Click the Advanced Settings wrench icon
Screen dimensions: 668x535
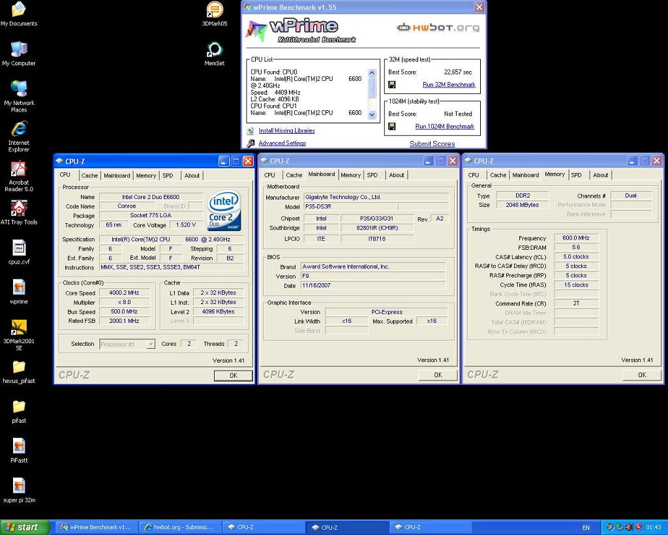click(250, 144)
